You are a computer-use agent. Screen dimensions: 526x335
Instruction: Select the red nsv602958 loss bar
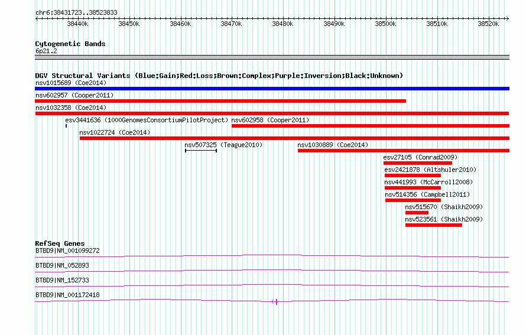(371, 126)
